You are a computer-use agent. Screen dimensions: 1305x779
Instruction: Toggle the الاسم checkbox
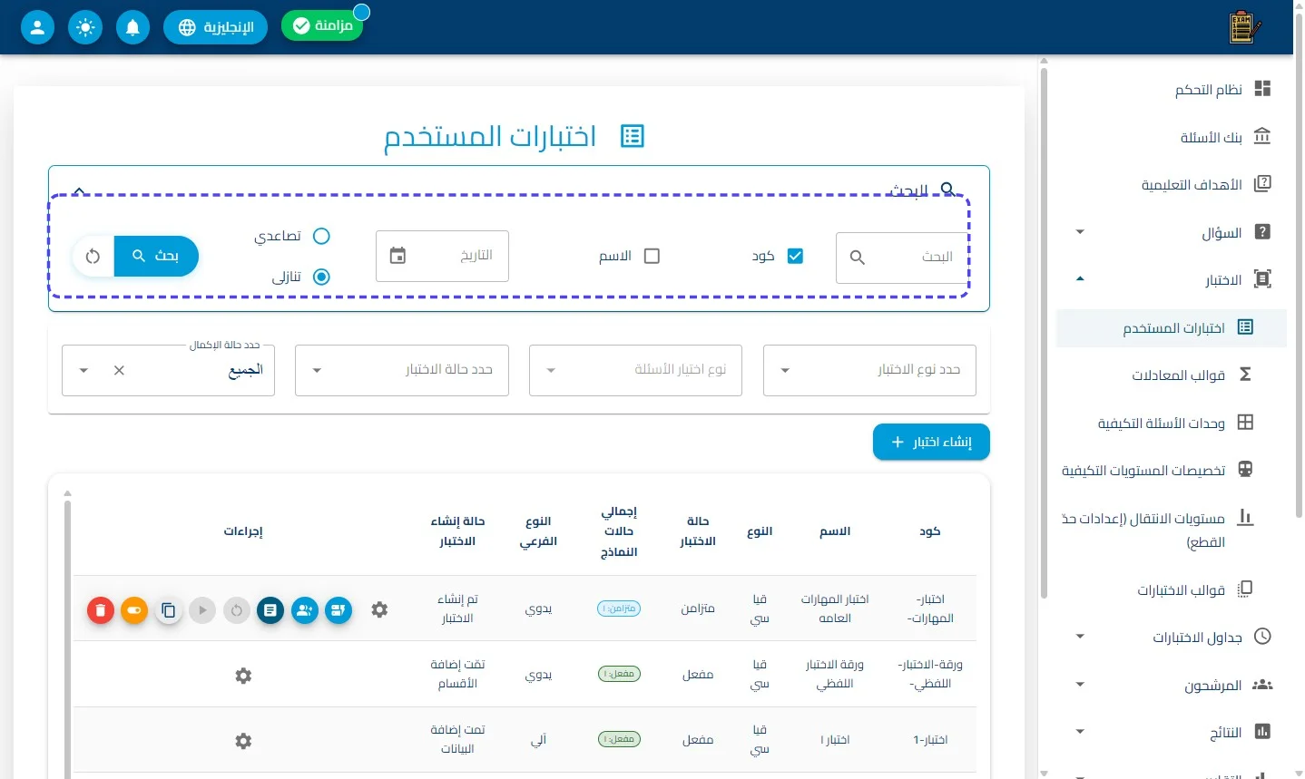[x=652, y=256]
